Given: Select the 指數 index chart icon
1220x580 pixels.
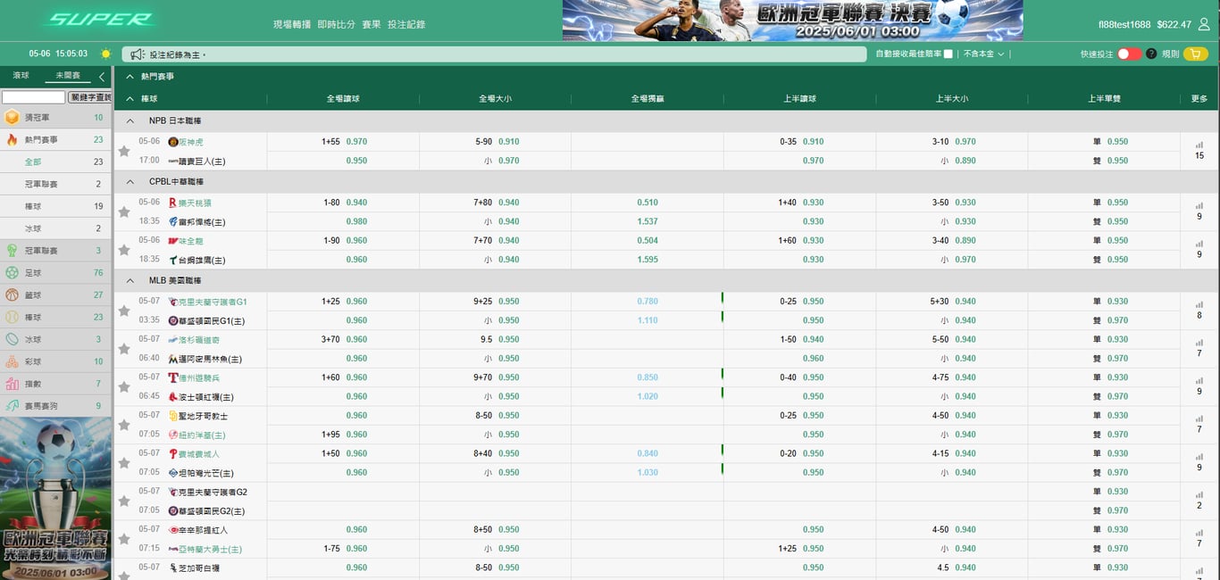Looking at the screenshot, I should point(12,384).
